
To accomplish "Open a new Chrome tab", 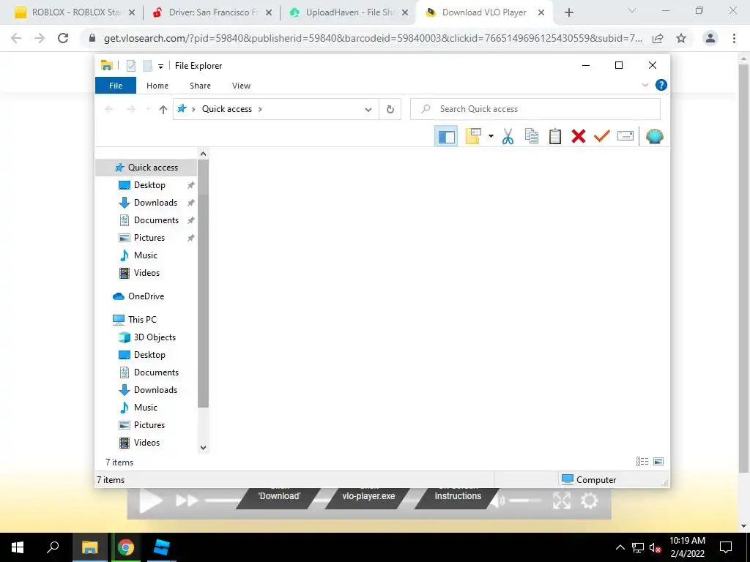I will 568,13.
